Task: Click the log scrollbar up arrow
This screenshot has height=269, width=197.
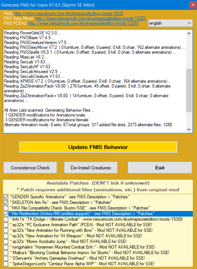Action: tap(189, 33)
